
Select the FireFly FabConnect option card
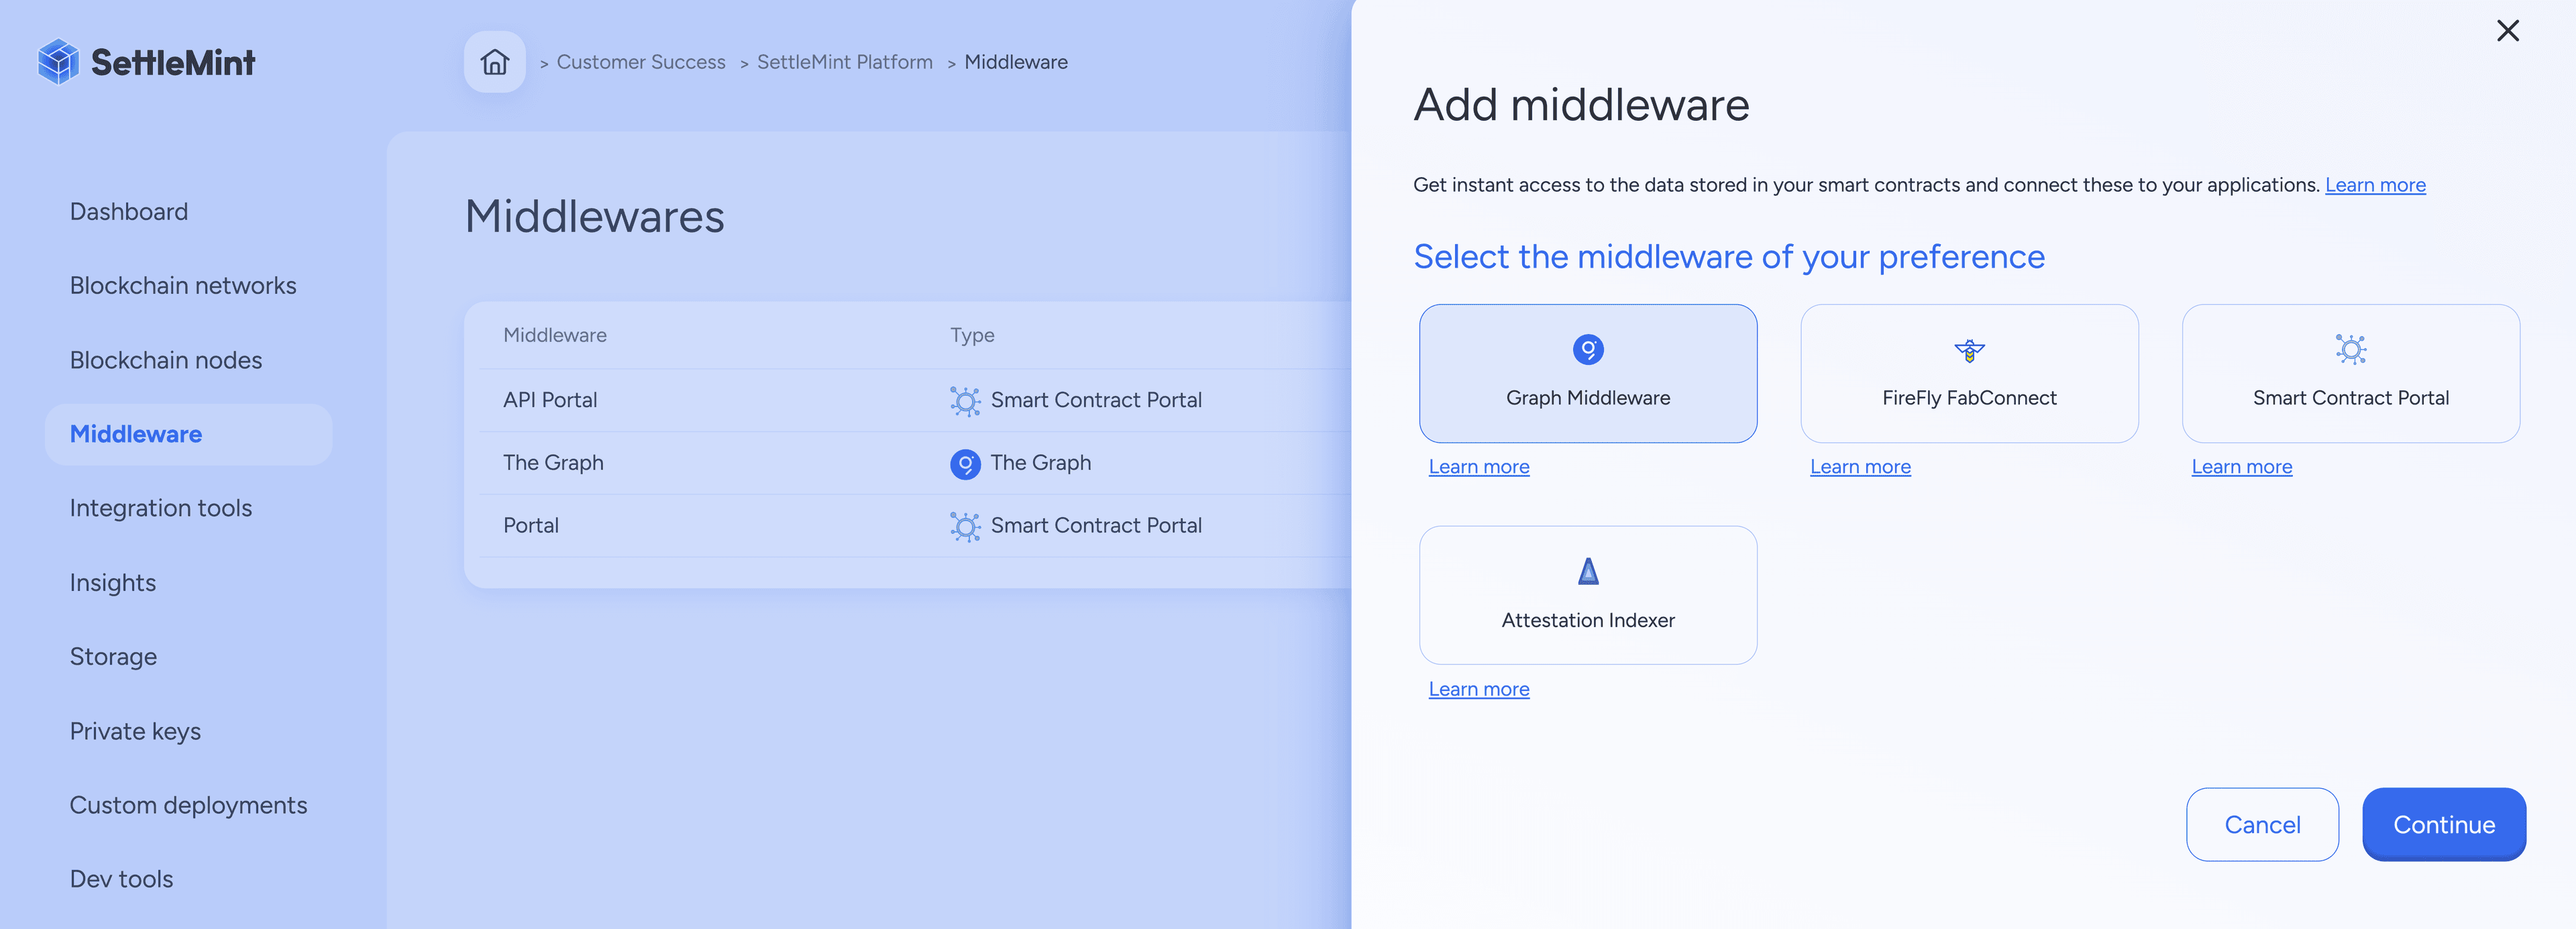click(1969, 373)
